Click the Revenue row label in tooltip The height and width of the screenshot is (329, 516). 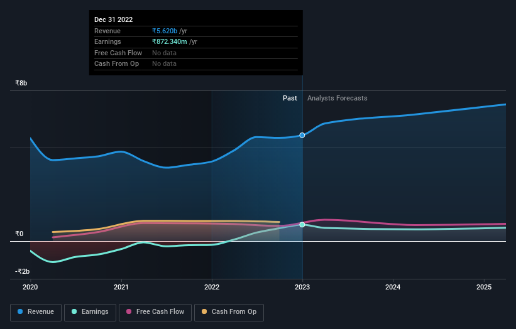[107, 31]
